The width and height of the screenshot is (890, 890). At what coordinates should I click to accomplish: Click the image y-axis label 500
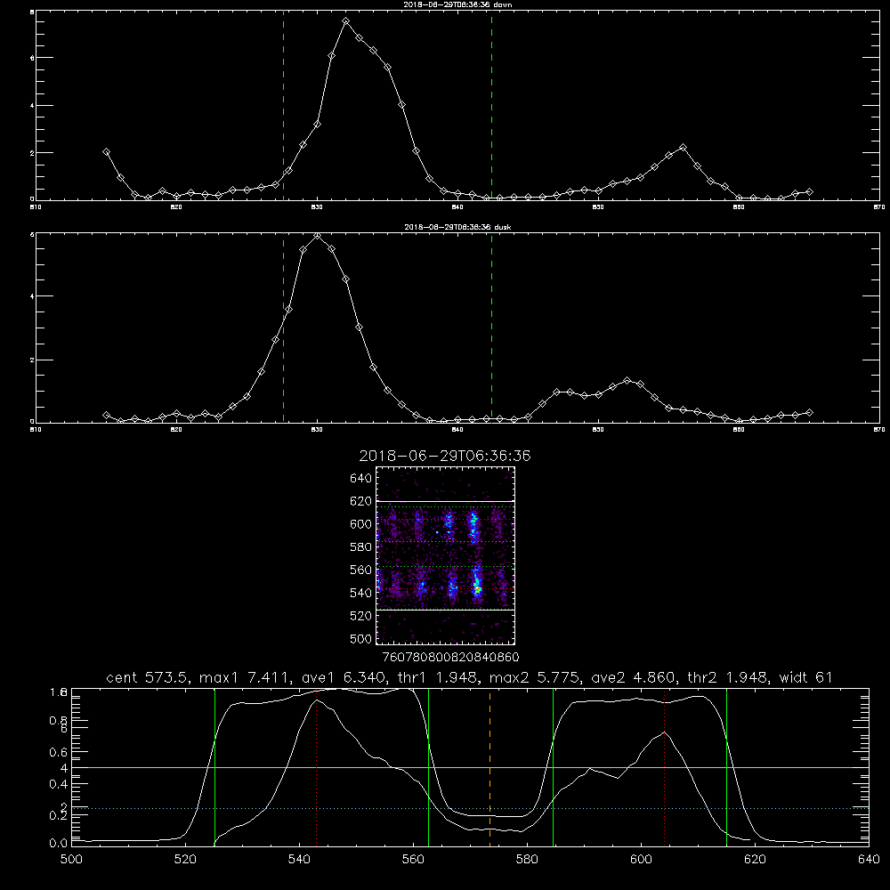click(x=361, y=639)
